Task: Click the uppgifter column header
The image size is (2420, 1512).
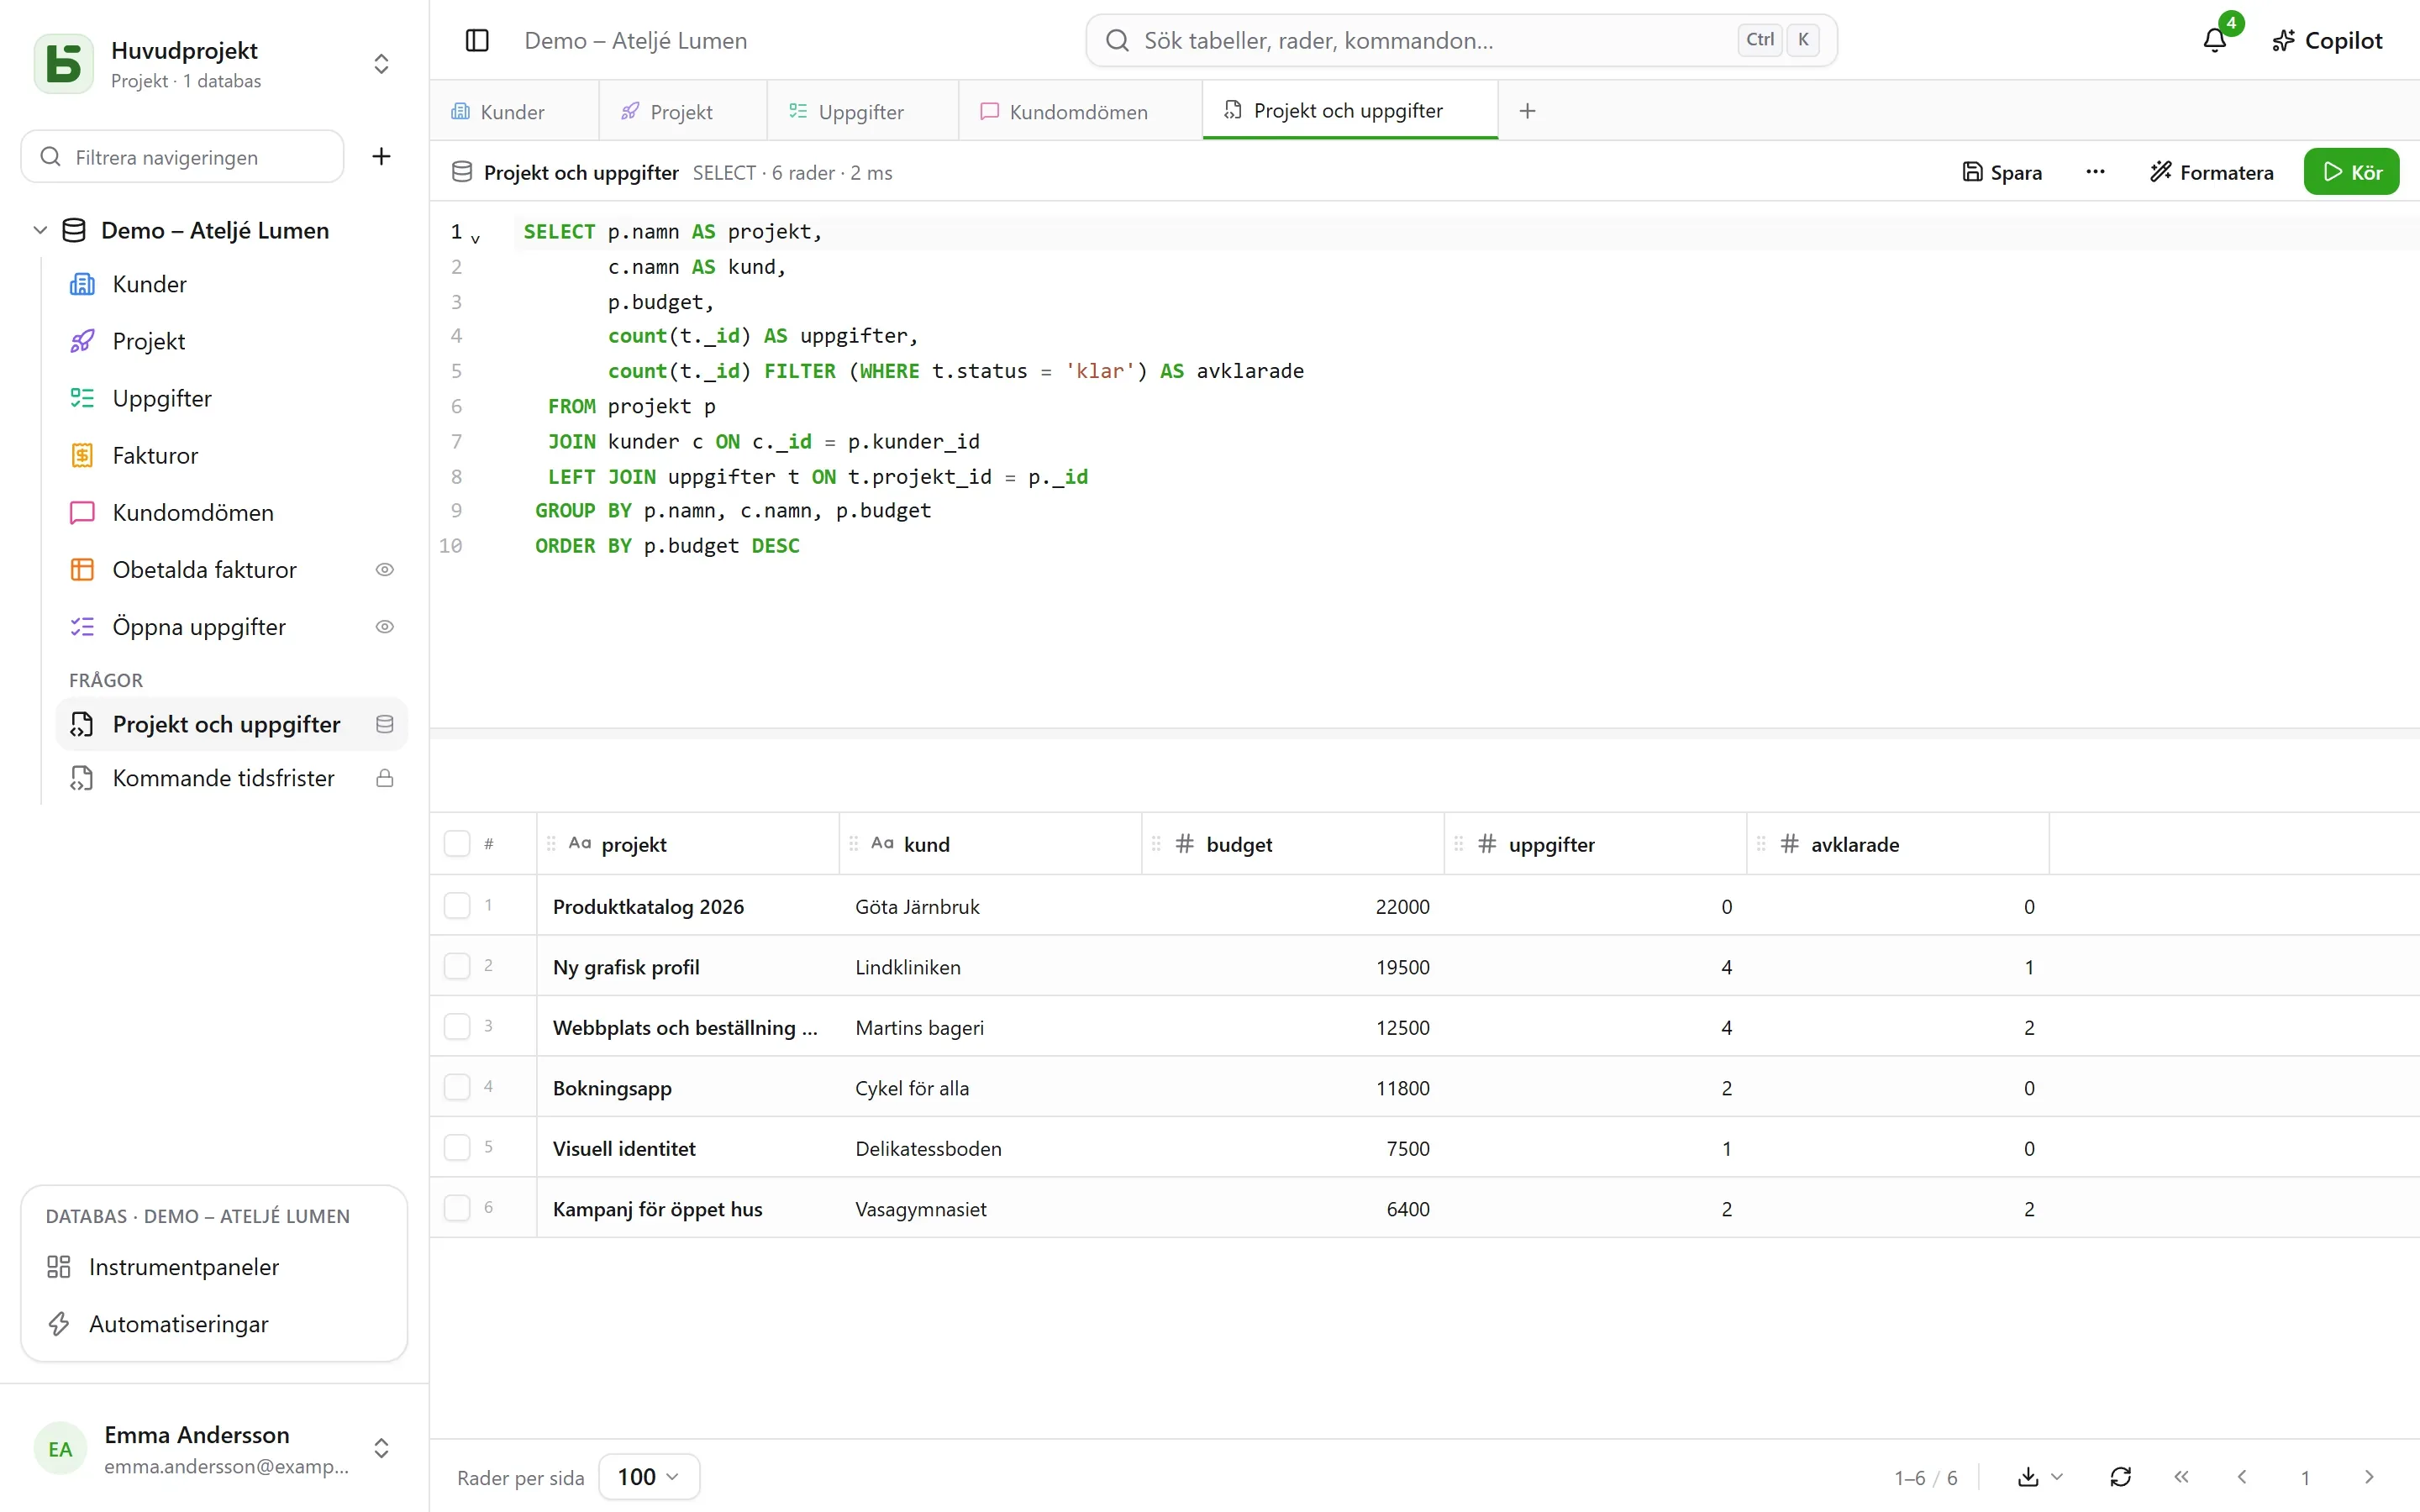Action: coord(1595,844)
